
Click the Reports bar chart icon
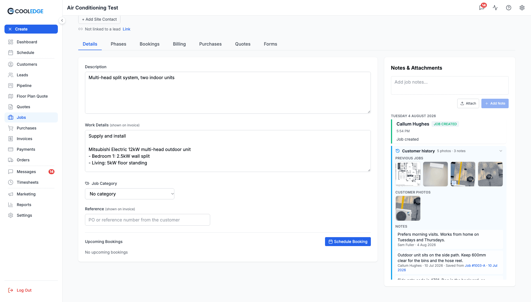click(11, 205)
